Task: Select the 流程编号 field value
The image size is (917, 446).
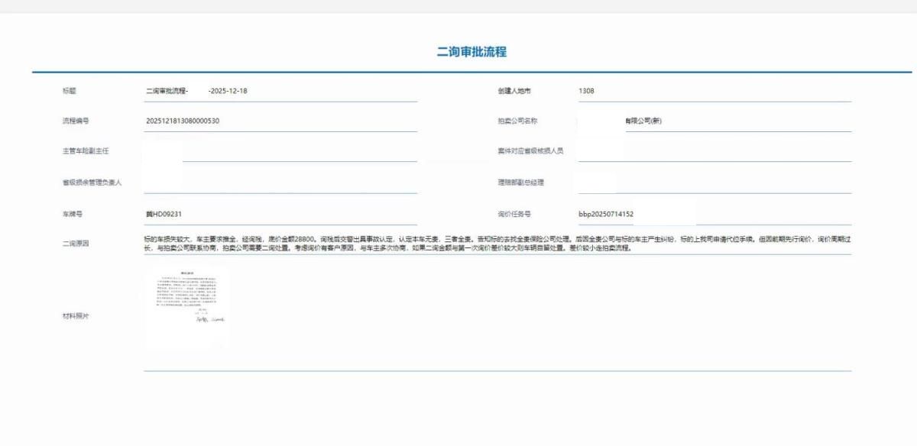Action: tap(280, 121)
